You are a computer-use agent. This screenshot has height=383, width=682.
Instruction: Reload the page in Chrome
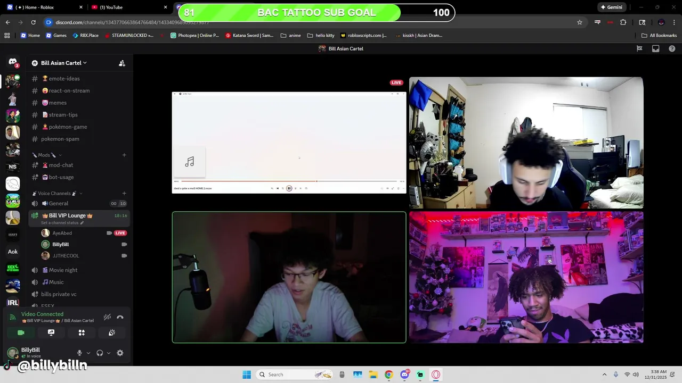click(x=33, y=22)
